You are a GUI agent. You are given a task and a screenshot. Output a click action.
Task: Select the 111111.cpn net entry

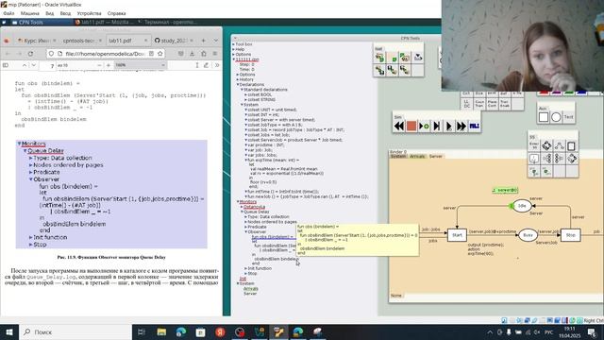(x=247, y=59)
